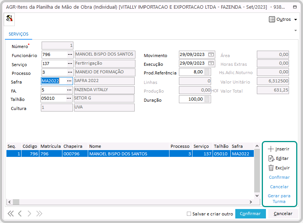303x223 pixels.
Task: Click the Cancelar link in side panel
Action: (279, 187)
